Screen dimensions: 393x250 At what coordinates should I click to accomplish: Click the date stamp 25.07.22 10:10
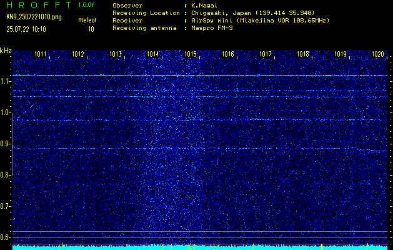tap(26, 29)
